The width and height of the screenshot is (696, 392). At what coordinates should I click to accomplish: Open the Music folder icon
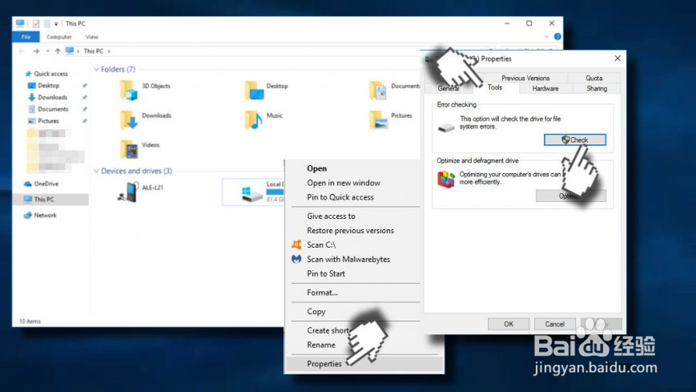pos(253,120)
